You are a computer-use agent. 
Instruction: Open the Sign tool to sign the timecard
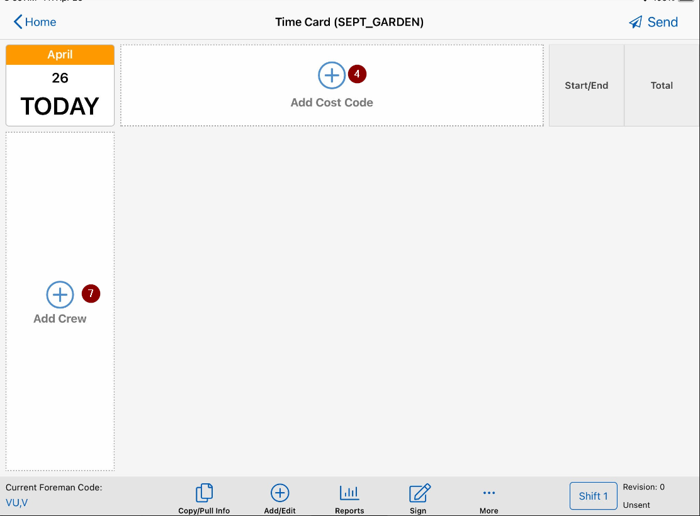(x=419, y=496)
